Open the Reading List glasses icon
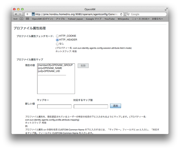This screenshot has width=180, height=150. pos(15,19)
